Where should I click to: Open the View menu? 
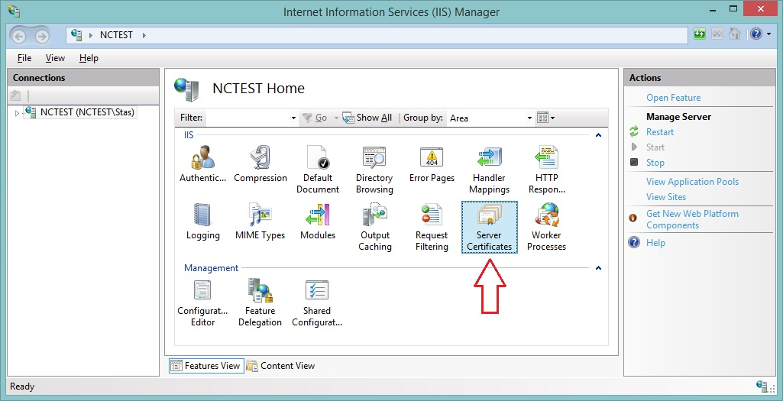[55, 58]
